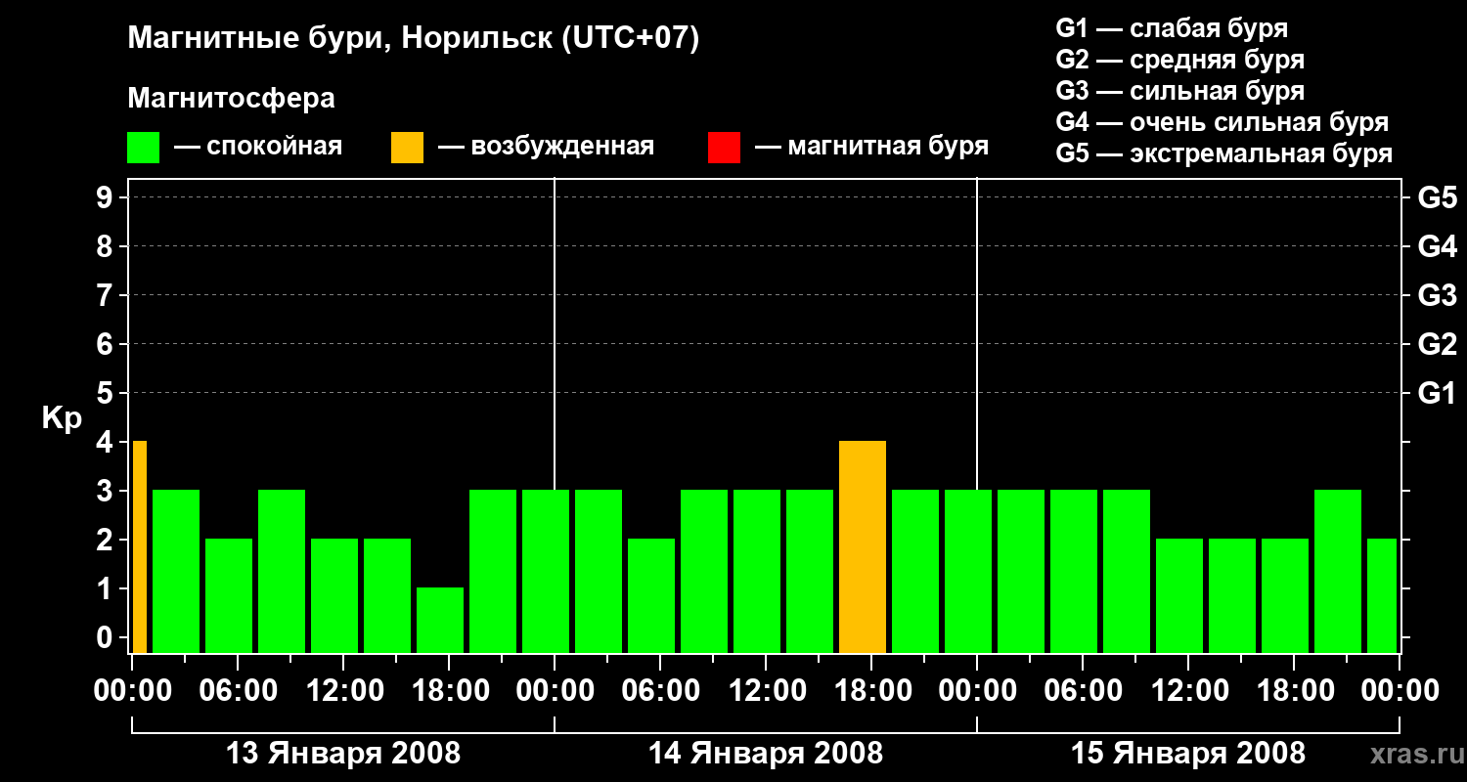Click the shortest green bar with Kp 1
Screen dimensions: 1467x782
[440, 620]
